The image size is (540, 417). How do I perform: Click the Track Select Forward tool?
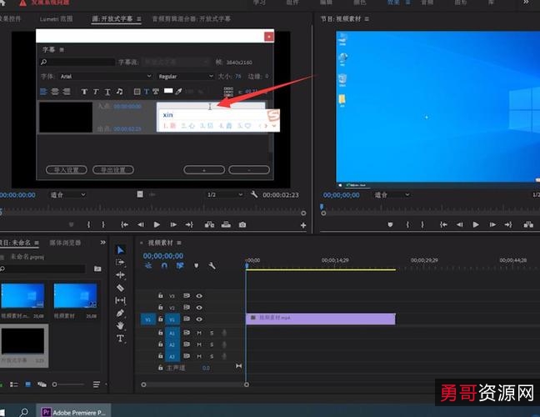coord(120,262)
